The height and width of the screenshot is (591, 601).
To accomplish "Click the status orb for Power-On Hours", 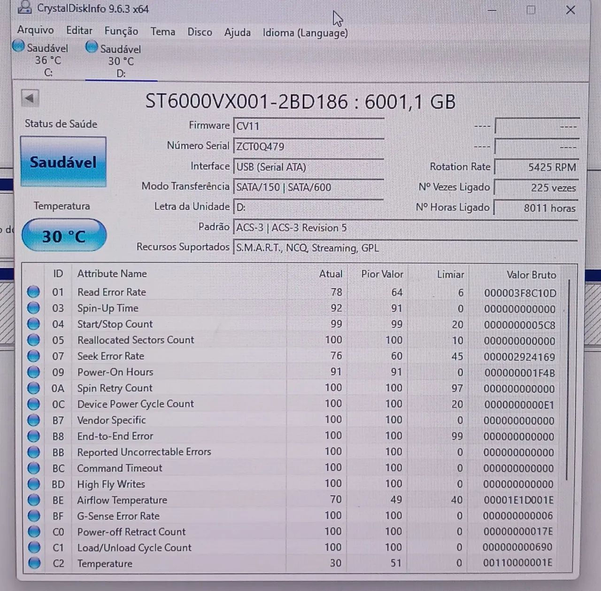I will [x=33, y=372].
